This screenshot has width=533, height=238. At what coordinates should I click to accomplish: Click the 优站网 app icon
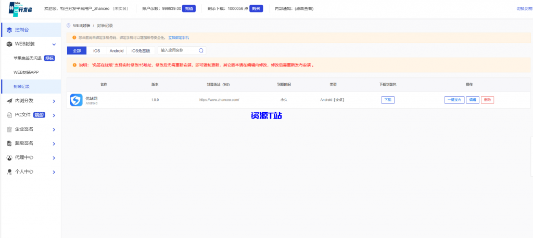(77, 100)
